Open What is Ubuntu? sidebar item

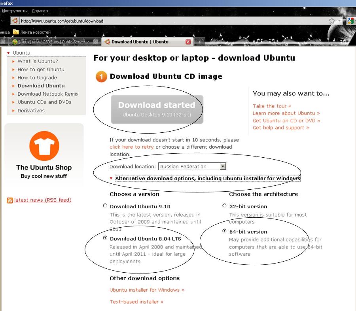pos(38,61)
